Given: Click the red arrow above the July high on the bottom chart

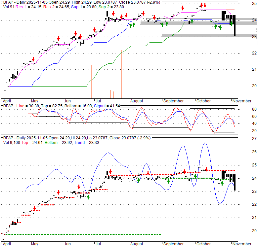Looking at the screenshot, I should [x=110, y=172].
